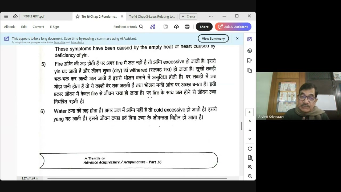Open the page display settings icon
Image resolution: width=341 pixels, height=192 pixels.
pyautogui.click(x=250, y=158)
